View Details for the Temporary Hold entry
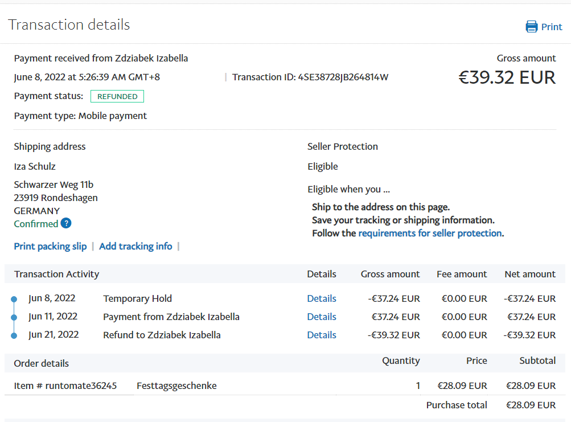 [x=322, y=298]
